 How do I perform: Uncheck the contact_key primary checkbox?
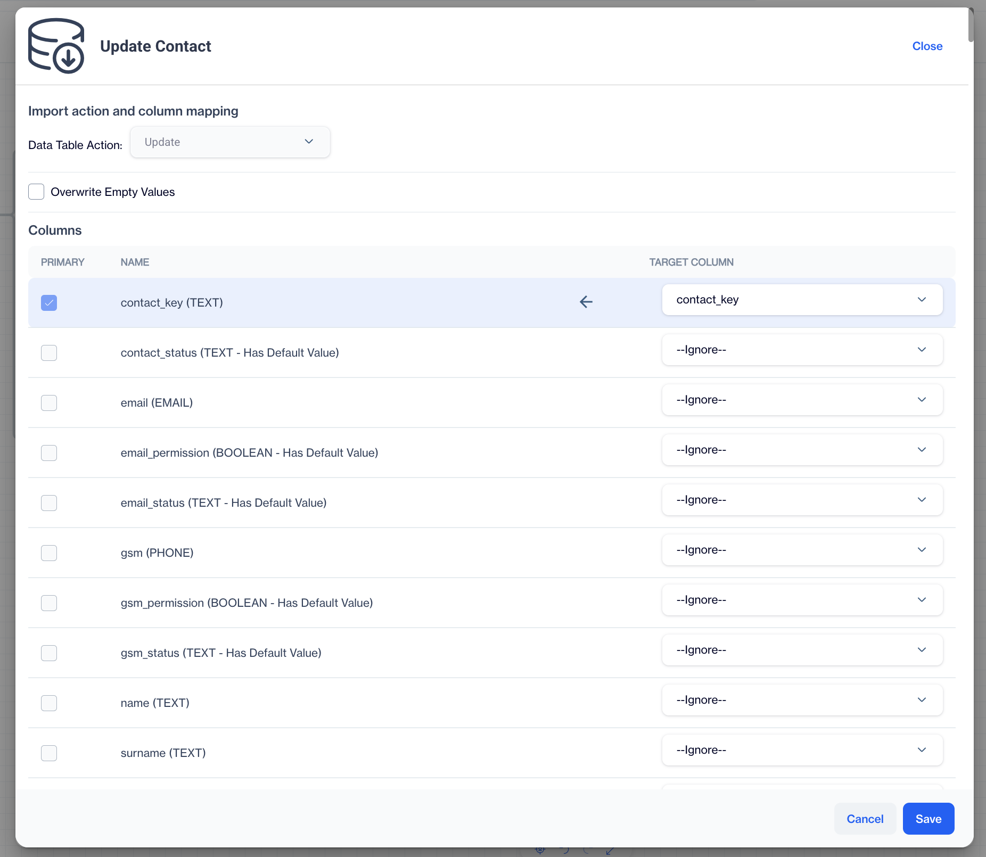pyautogui.click(x=49, y=303)
